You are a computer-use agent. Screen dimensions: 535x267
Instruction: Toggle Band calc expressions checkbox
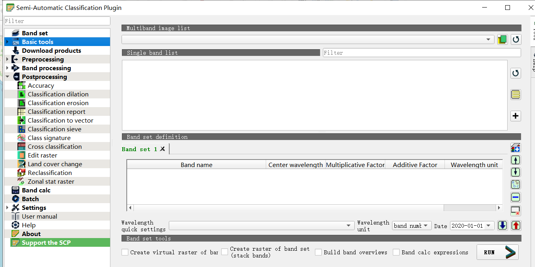(396, 252)
